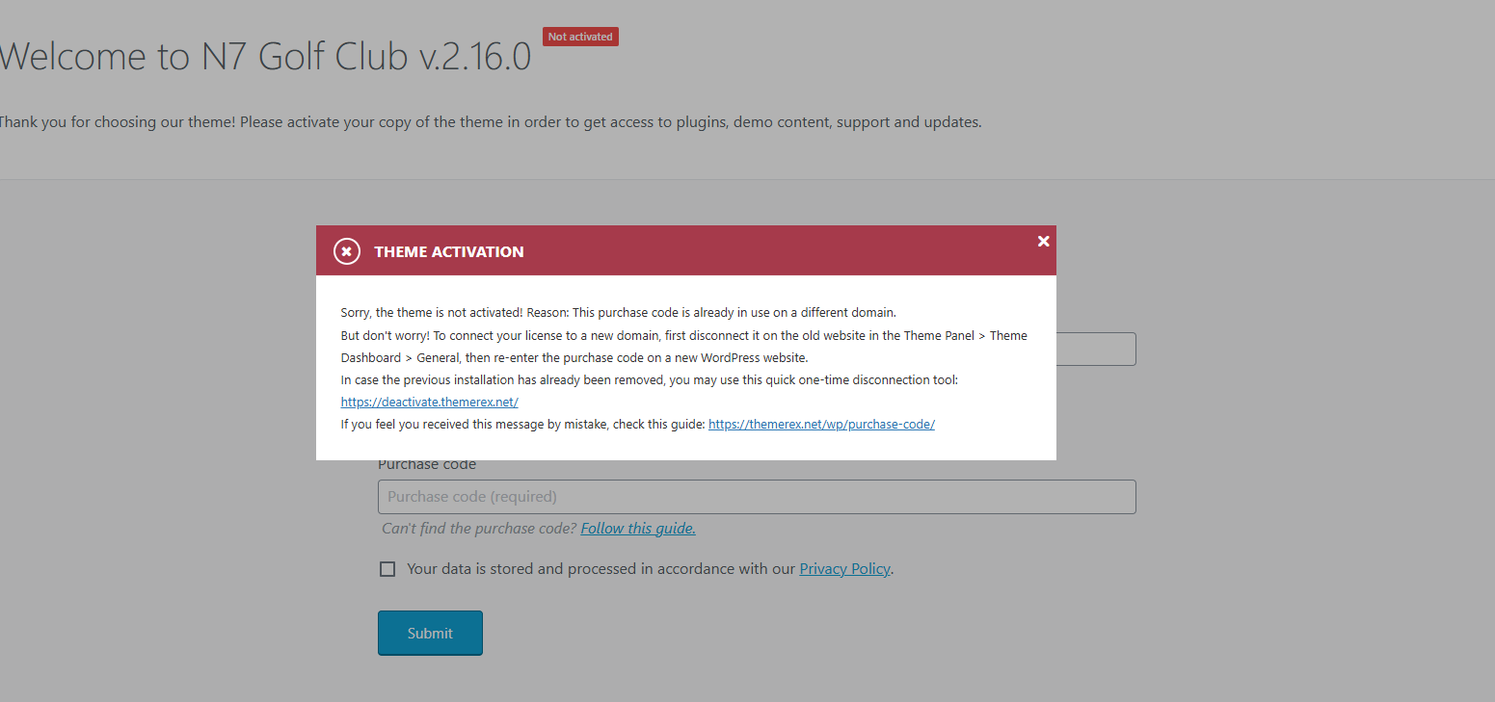Open the Privacy Policy link
Image resolution: width=1495 pixels, height=702 pixels.
[844, 569]
